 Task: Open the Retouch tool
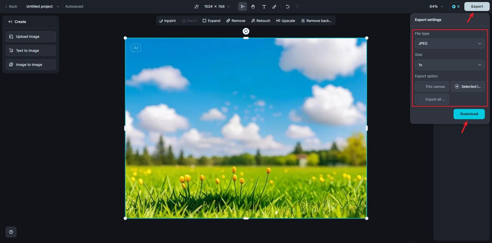(x=261, y=21)
